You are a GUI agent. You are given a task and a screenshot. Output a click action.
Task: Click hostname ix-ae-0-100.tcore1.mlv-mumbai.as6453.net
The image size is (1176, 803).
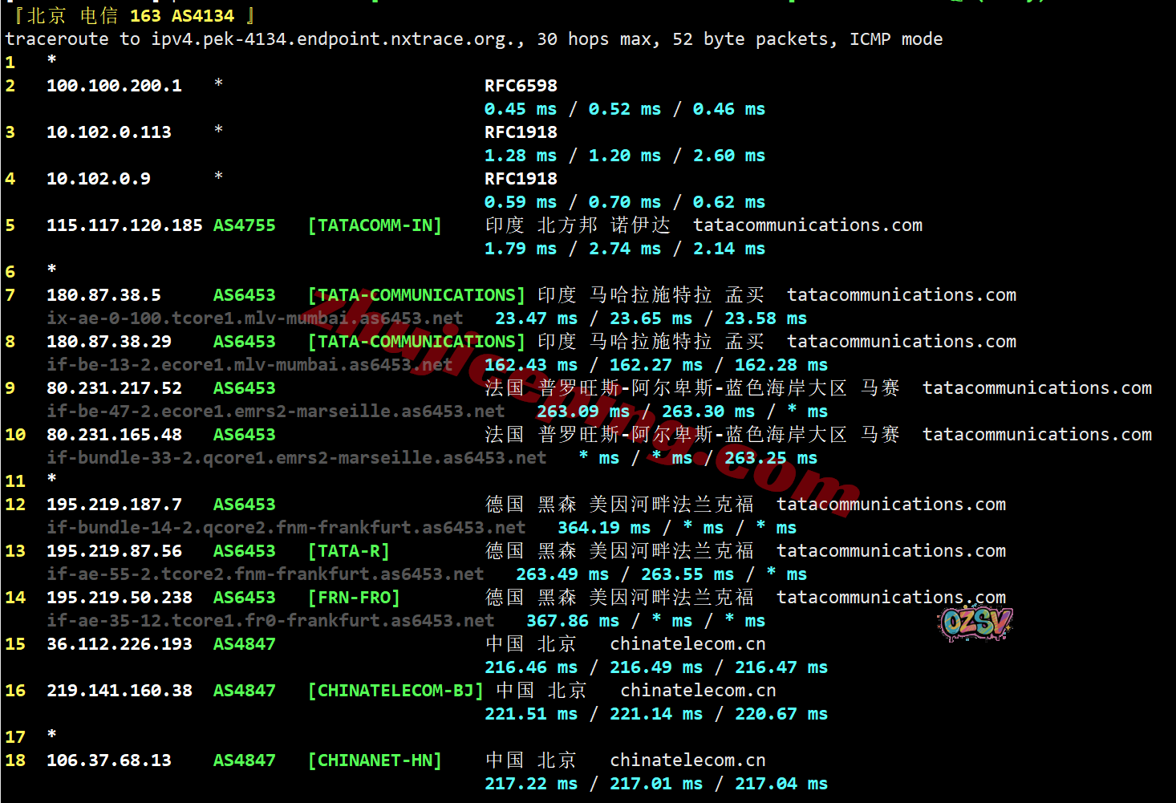[255, 318]
